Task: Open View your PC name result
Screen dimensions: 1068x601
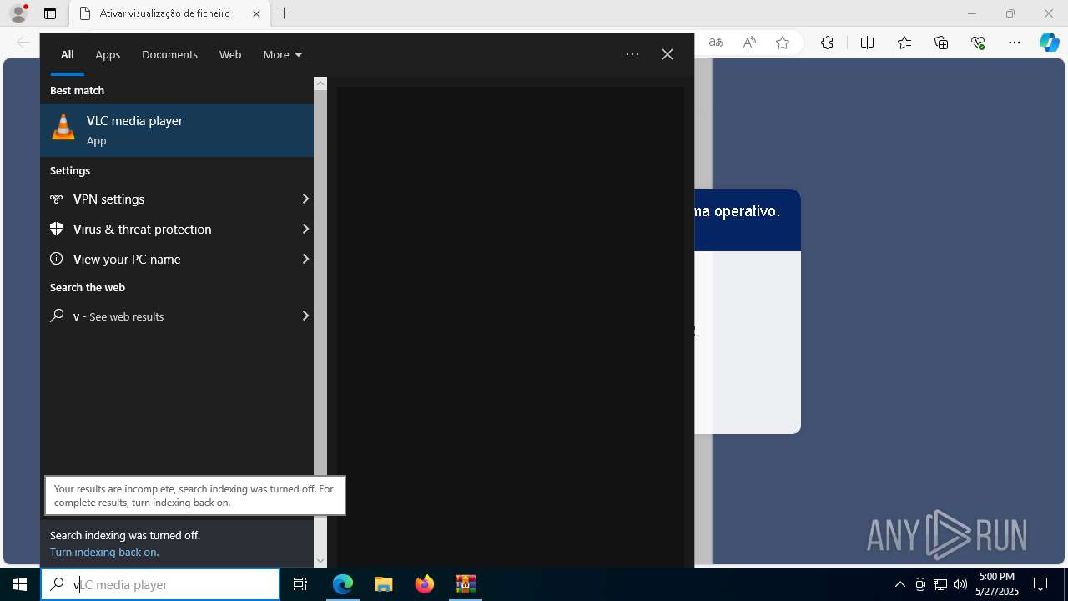Action: [177, 259]
